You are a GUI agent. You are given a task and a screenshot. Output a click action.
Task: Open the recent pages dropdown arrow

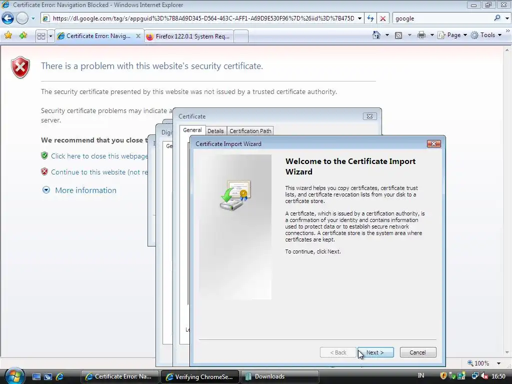click(x=33, y=18)
